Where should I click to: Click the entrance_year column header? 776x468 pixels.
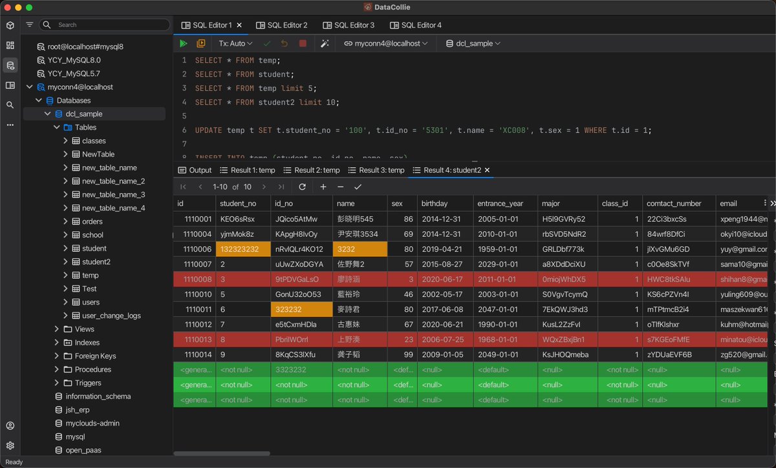506,203
